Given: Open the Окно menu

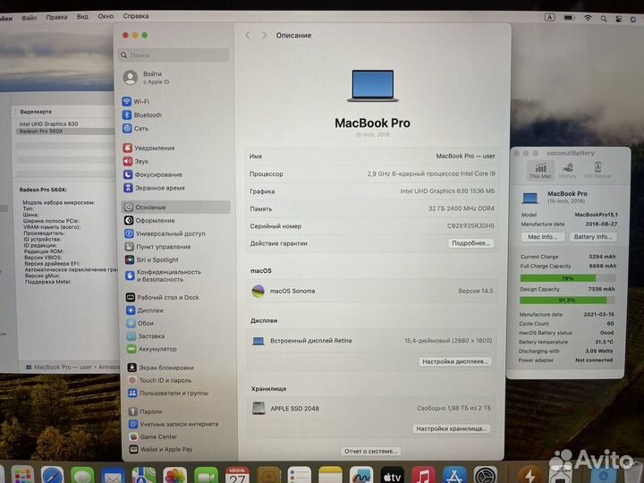Looking at the screenshot, I should click(106, 16).
